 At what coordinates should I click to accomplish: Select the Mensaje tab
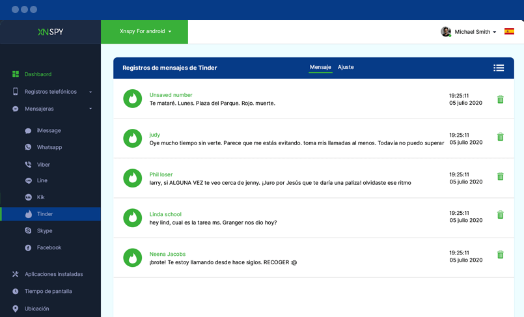click(320, 67)
